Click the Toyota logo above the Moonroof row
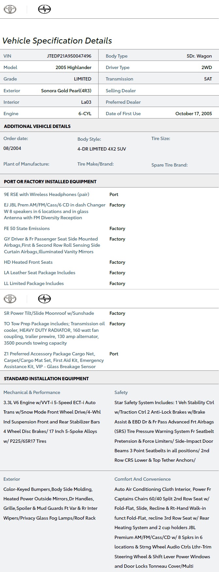This screenshot has width=219, height=572. [x=10, y=298]
